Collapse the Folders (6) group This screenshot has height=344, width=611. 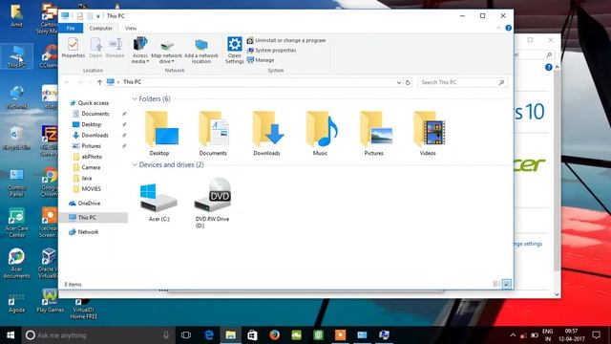click(x=135, y=99)
